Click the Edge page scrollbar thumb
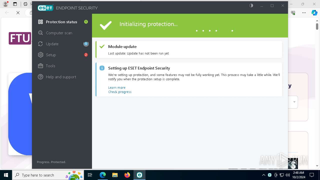Screen dimensions: 320x180 point(317,26)
